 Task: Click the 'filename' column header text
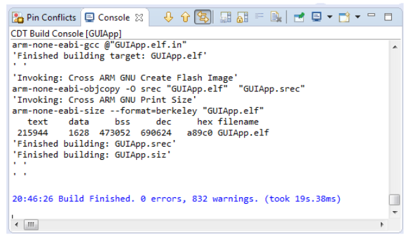click(238, 122)
